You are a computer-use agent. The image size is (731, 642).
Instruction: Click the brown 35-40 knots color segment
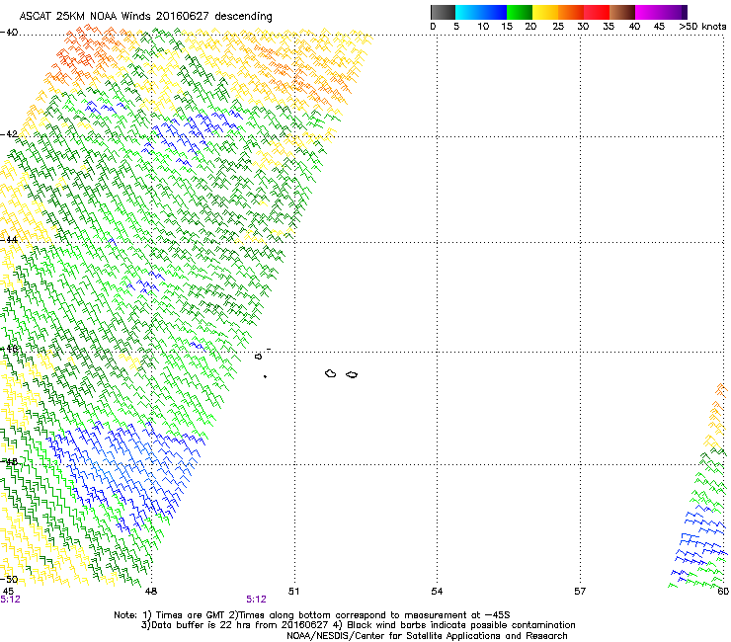coord(622,12)
